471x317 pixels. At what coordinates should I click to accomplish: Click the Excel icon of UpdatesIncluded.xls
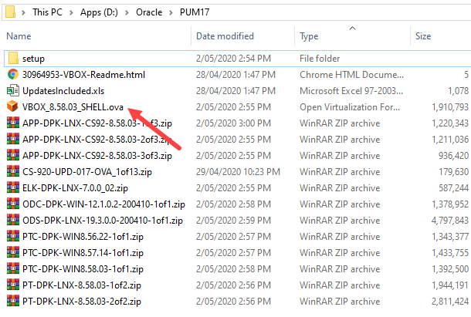pyautogui.click(x=12, y=91)
